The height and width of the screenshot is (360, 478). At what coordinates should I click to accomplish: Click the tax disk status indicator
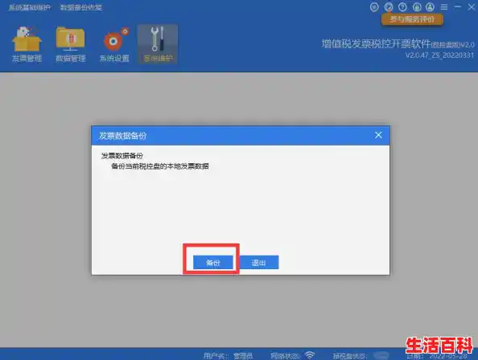tap(381, 355)
